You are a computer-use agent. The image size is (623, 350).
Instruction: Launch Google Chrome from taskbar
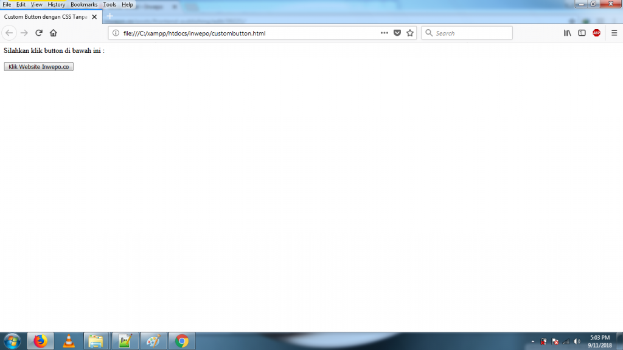pyautogui.click(x=182, y=341)
